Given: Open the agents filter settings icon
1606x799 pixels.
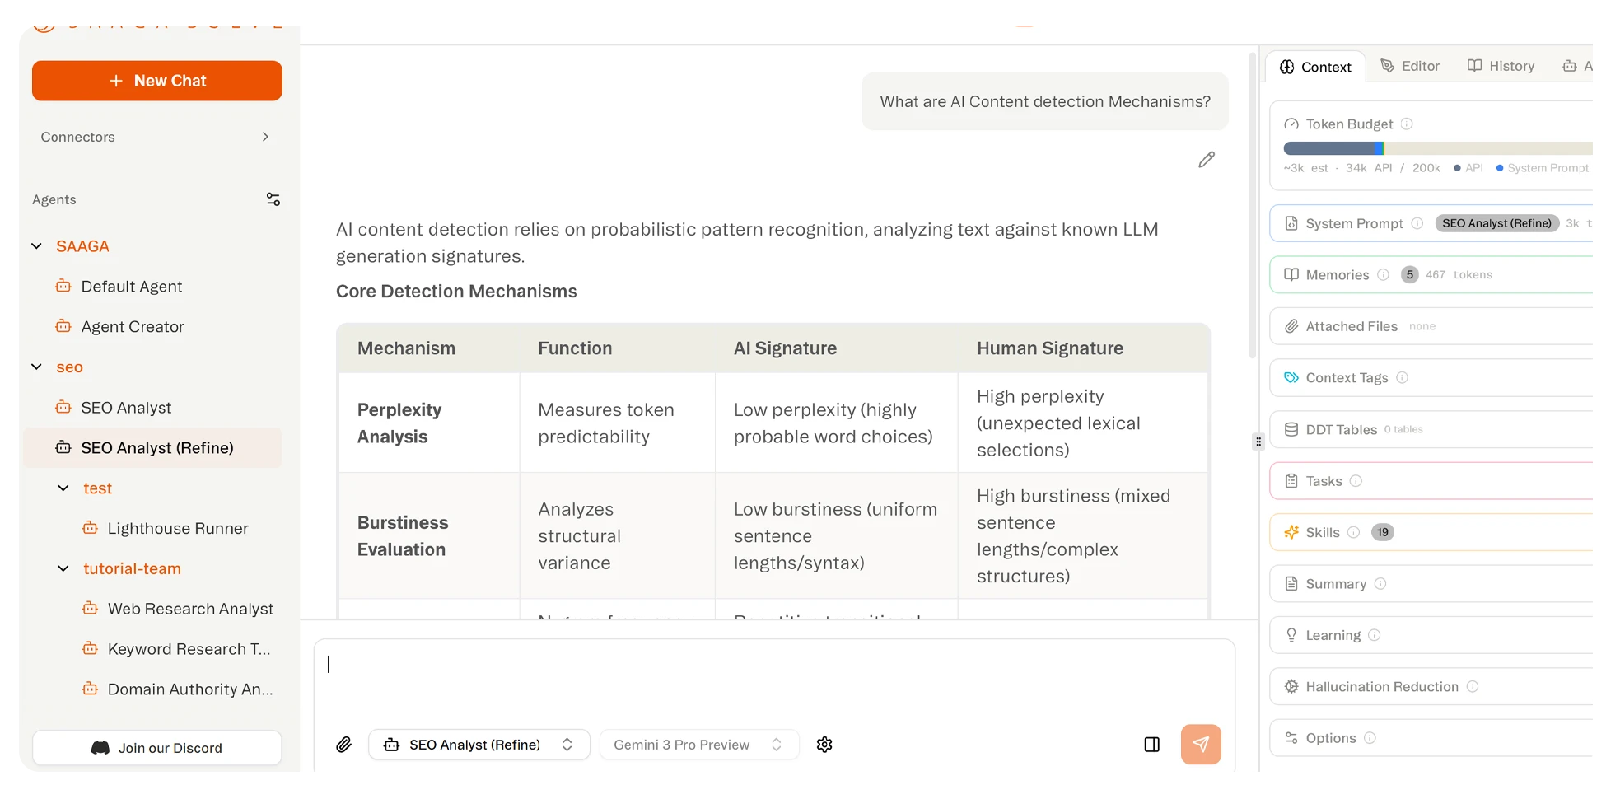Looking at the screenshot, I should pyautogui.click(x=273, y=199).
